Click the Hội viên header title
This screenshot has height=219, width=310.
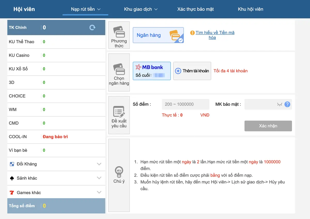(24, 9)
